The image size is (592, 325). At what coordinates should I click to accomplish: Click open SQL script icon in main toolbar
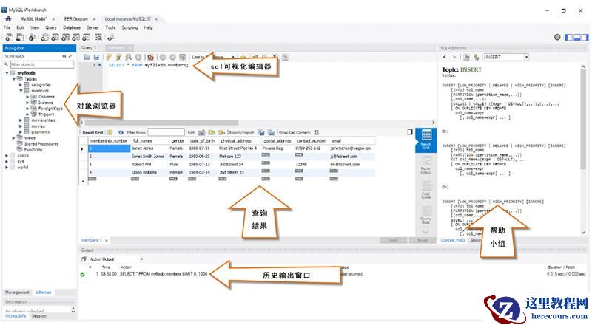click(20, 38)
